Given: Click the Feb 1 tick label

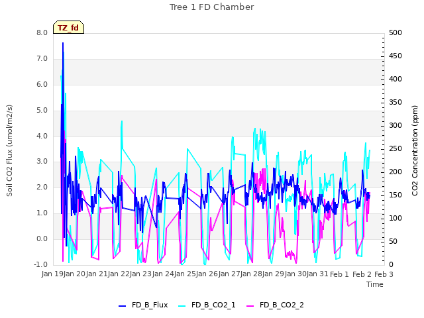Looking at the screenshot, I should point(340,274).
